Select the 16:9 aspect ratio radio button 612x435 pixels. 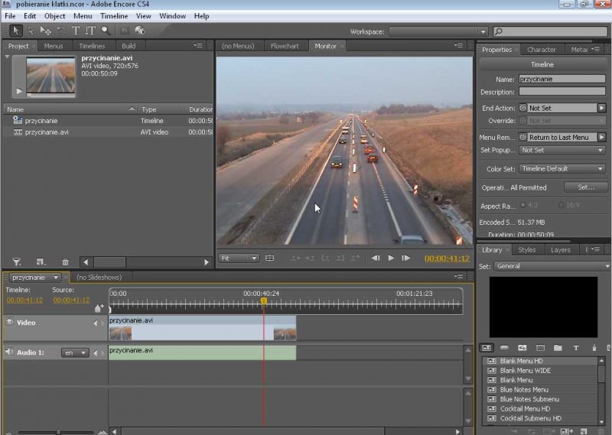[562, 206]
